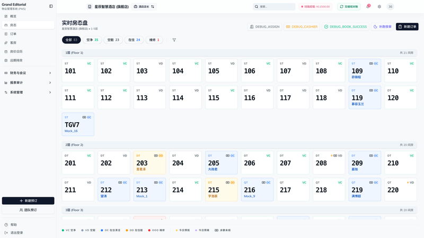Viewport: 424px width, 238px height.
Task: Open room card 103
Action: tap(149, 70)
